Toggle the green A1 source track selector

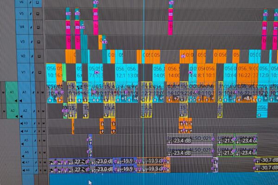[x=11, y=92]
